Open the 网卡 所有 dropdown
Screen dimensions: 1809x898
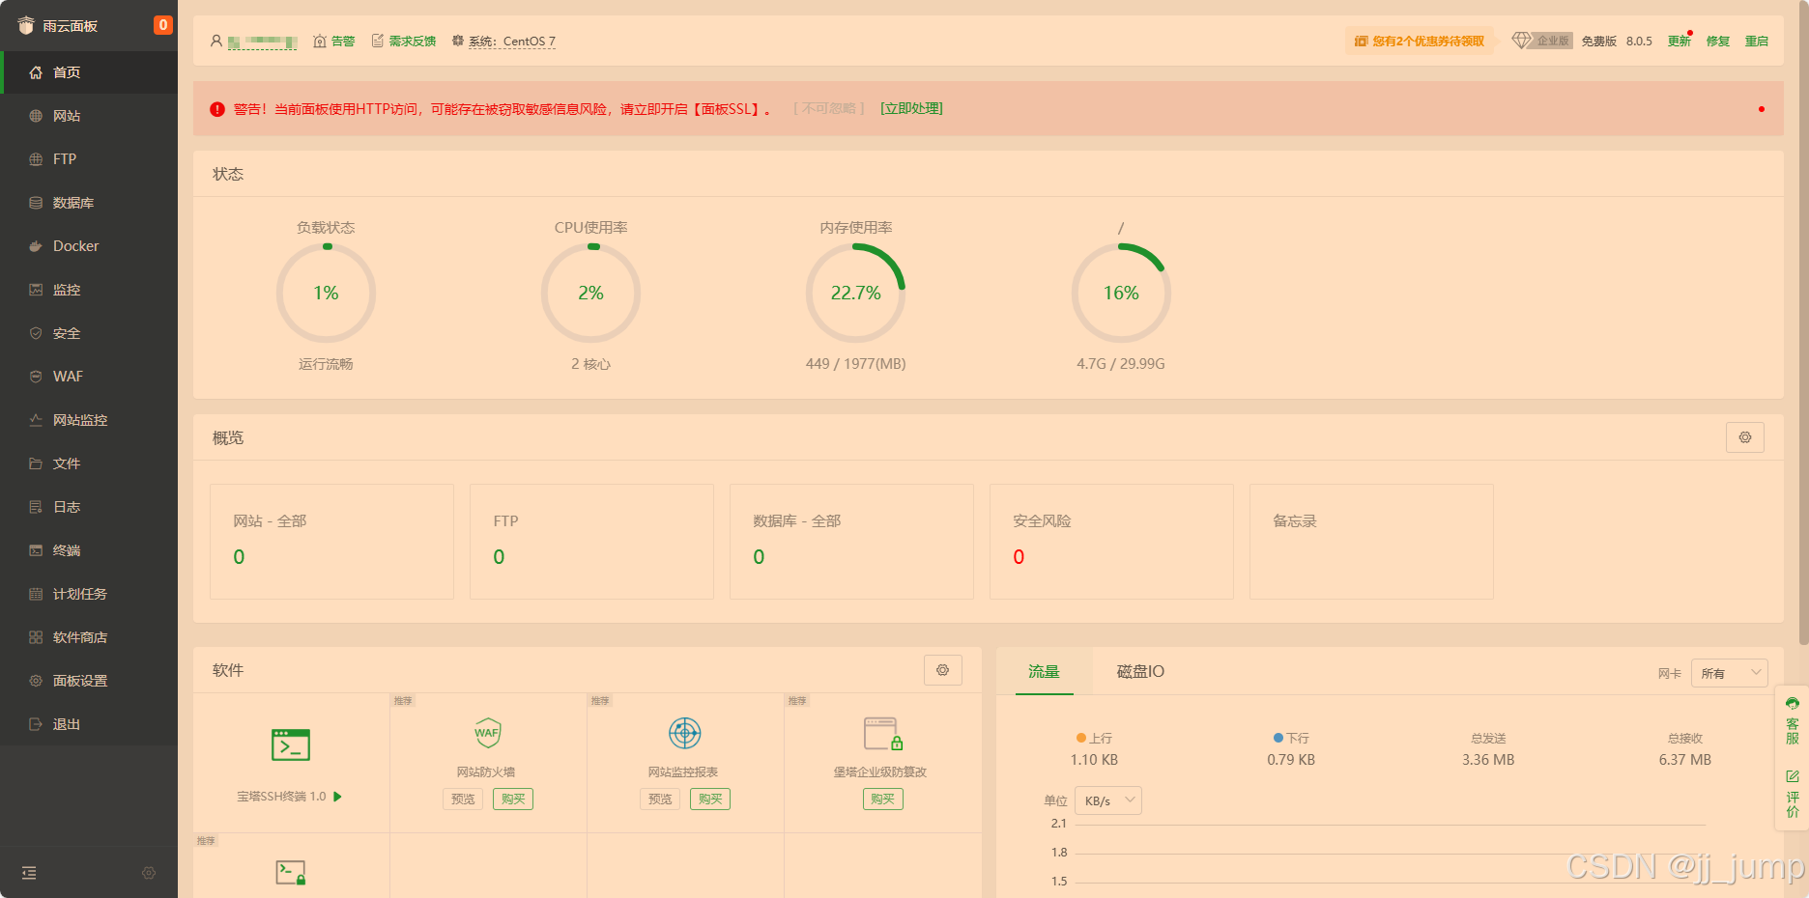[x=1730, y=673]
